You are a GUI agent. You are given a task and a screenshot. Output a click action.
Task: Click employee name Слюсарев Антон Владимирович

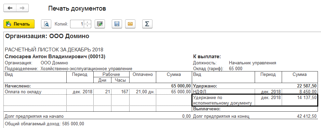(x=55, y=57)
